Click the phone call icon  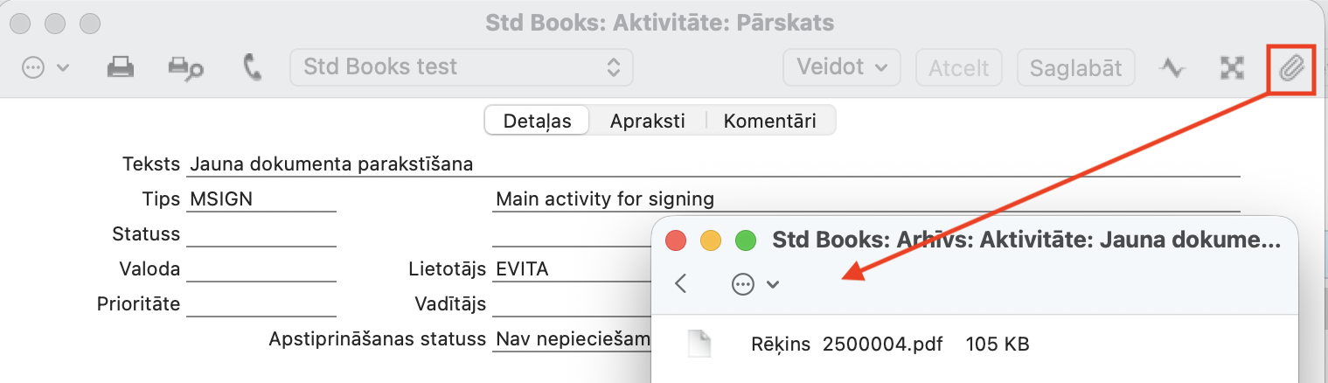point(253,67)
